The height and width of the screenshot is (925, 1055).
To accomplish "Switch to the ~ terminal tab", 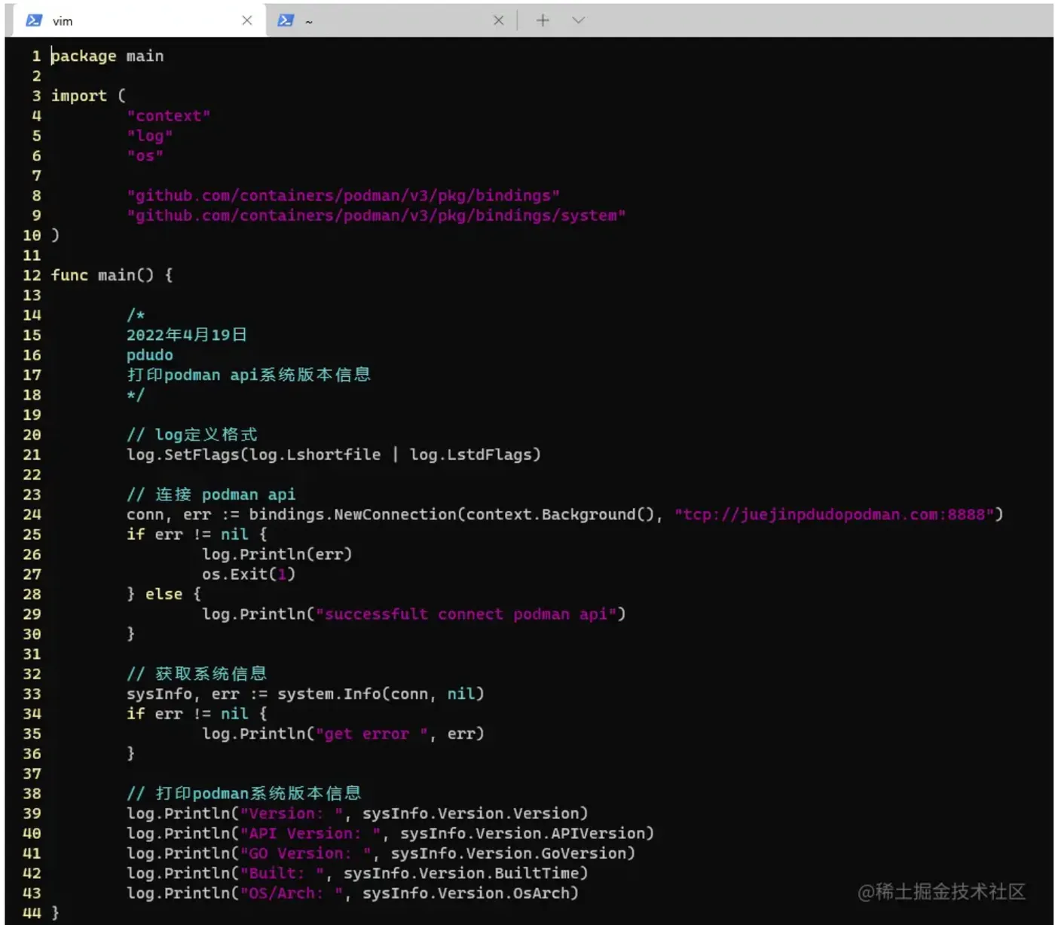I will pos(392,20).
